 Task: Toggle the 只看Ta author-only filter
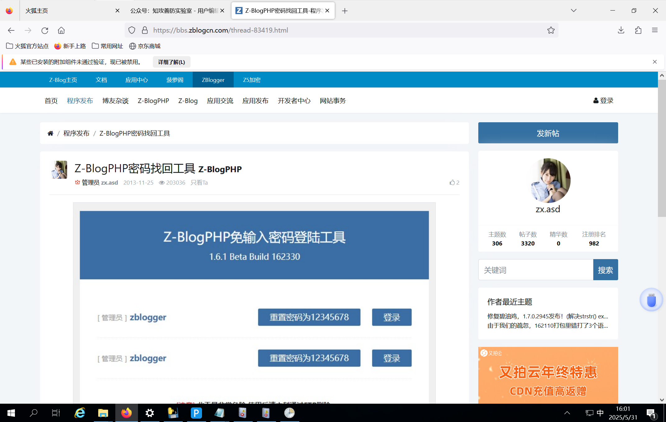click(199, 182)
